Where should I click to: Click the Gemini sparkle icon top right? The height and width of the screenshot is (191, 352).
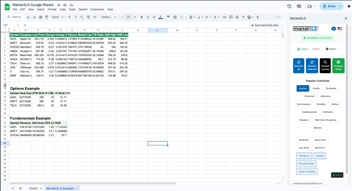click(x=349, y=6)
